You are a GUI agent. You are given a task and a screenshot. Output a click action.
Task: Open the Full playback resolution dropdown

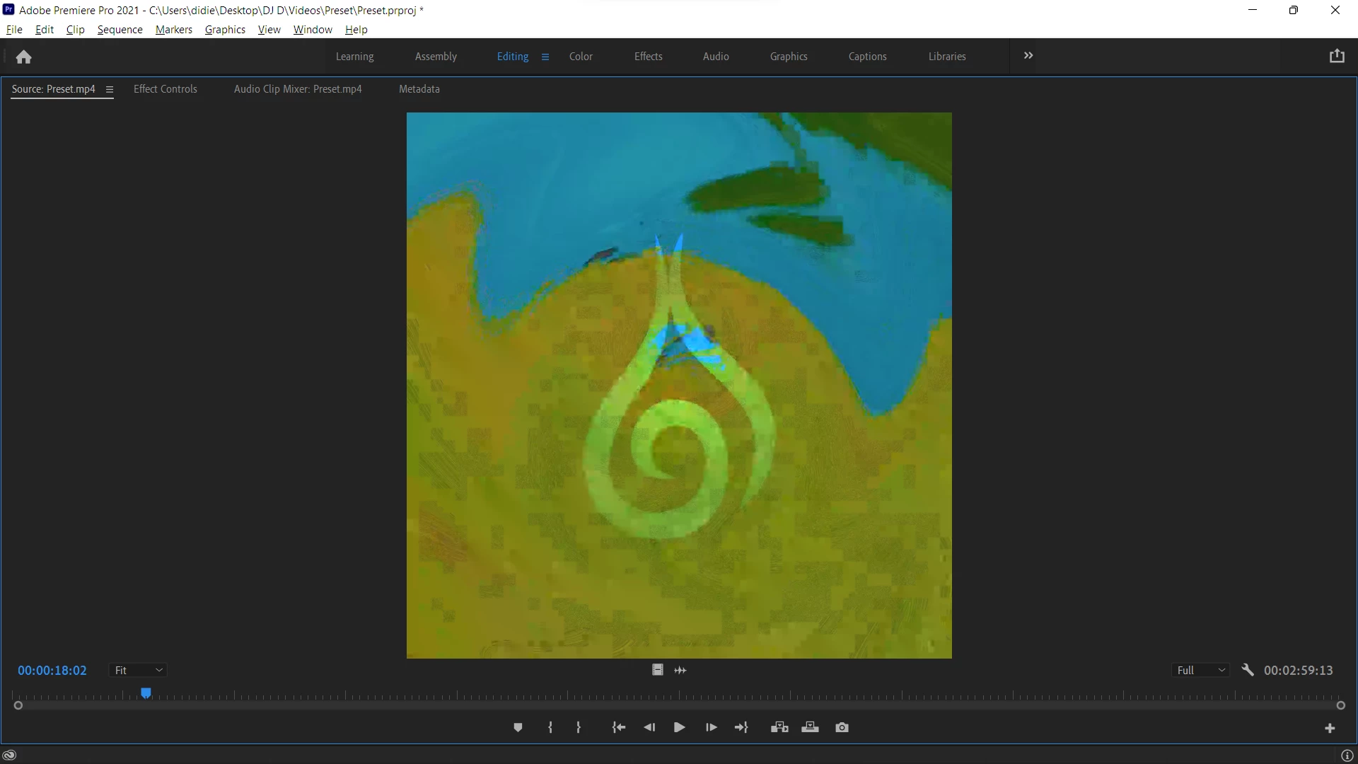1201,670
